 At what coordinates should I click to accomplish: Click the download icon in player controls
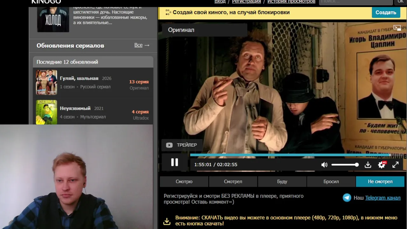tap(368, 165)
